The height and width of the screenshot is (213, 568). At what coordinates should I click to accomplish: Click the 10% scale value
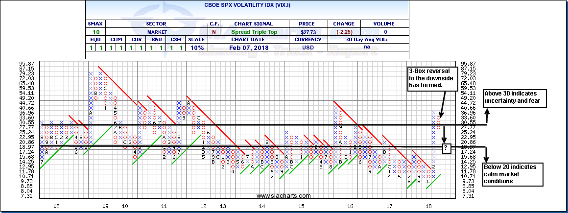click(196, 47)
